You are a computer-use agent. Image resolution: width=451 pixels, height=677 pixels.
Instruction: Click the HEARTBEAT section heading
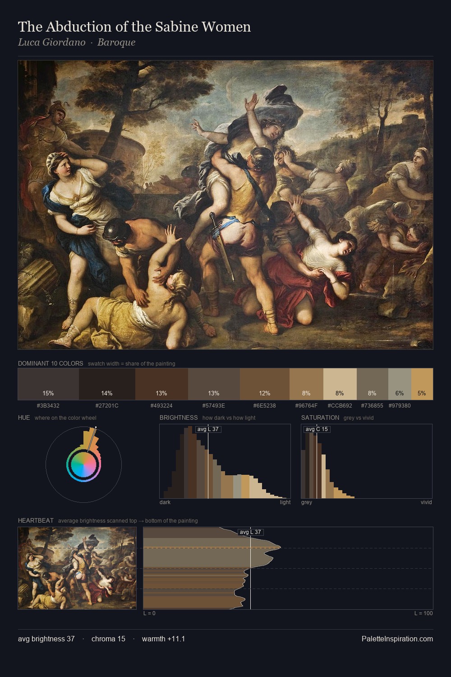[36, 520]
